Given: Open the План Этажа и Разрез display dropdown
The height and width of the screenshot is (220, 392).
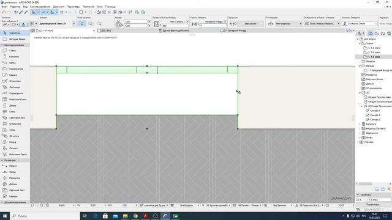Looking at the screenshot, I should pyautogui.click(x=322, y=24).
